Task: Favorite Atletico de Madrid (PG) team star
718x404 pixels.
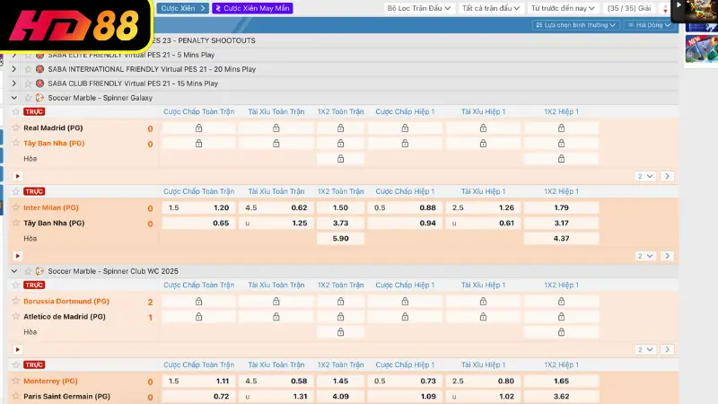Action: [16, 317]
